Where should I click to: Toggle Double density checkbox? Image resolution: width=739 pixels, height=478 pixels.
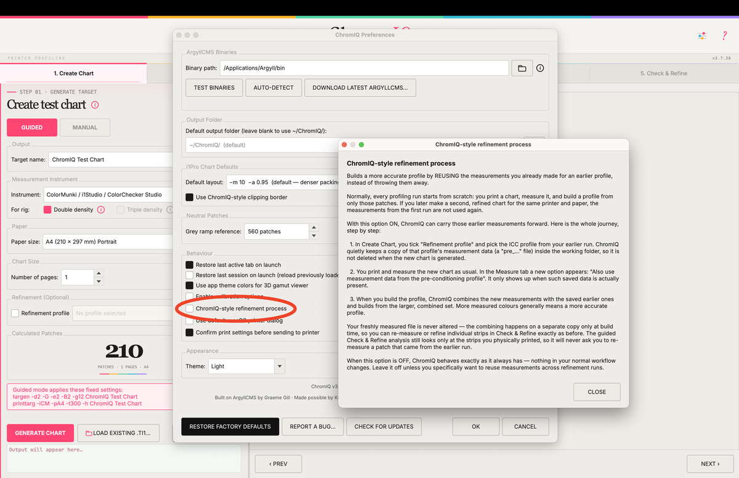pyautogui.click(x=47, y=209)
